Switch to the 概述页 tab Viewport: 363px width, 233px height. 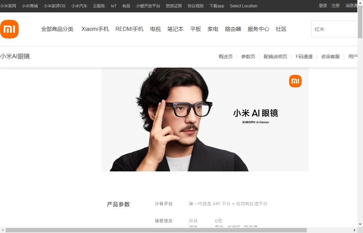[x=225, y=57]
